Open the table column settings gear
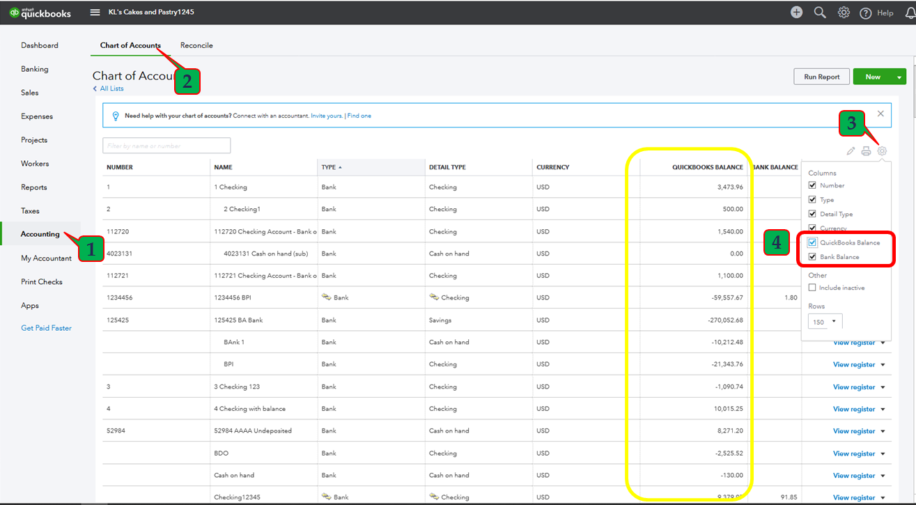The image size is (916, 505). (x=882, y=151)
